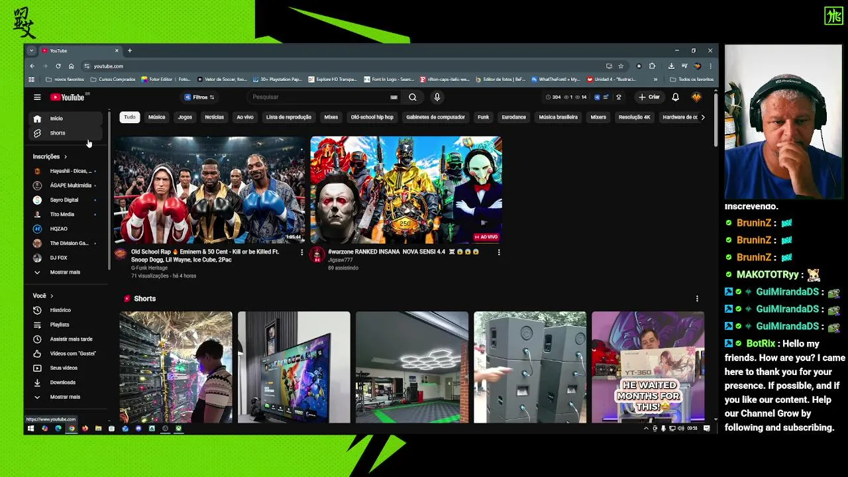Click the Criar button

pos(649,97)
